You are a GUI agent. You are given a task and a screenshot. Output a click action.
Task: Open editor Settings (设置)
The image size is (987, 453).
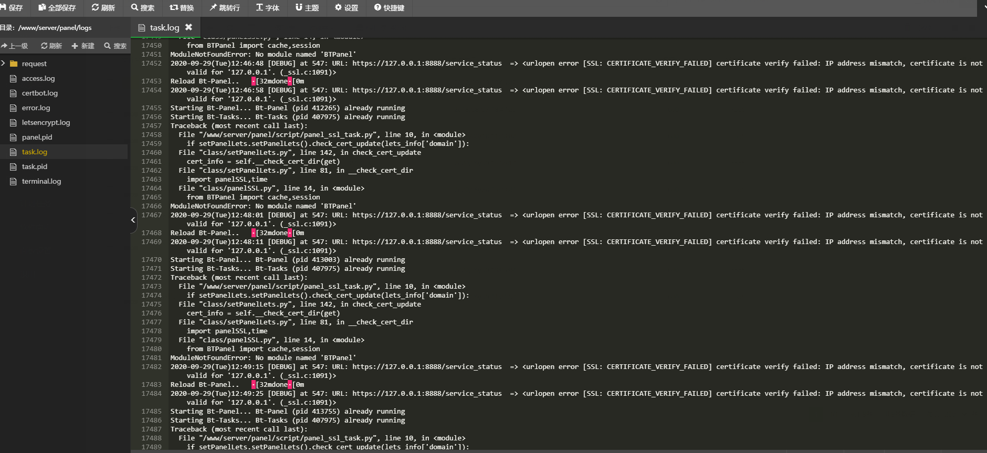(346, 8)
